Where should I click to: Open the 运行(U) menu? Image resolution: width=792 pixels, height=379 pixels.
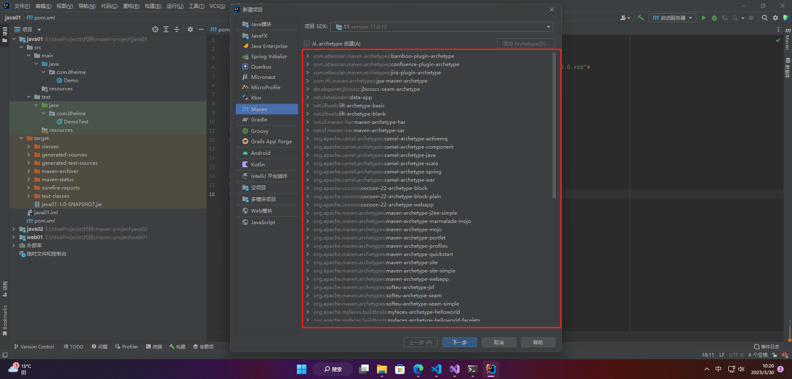click(x=175, y=6)
